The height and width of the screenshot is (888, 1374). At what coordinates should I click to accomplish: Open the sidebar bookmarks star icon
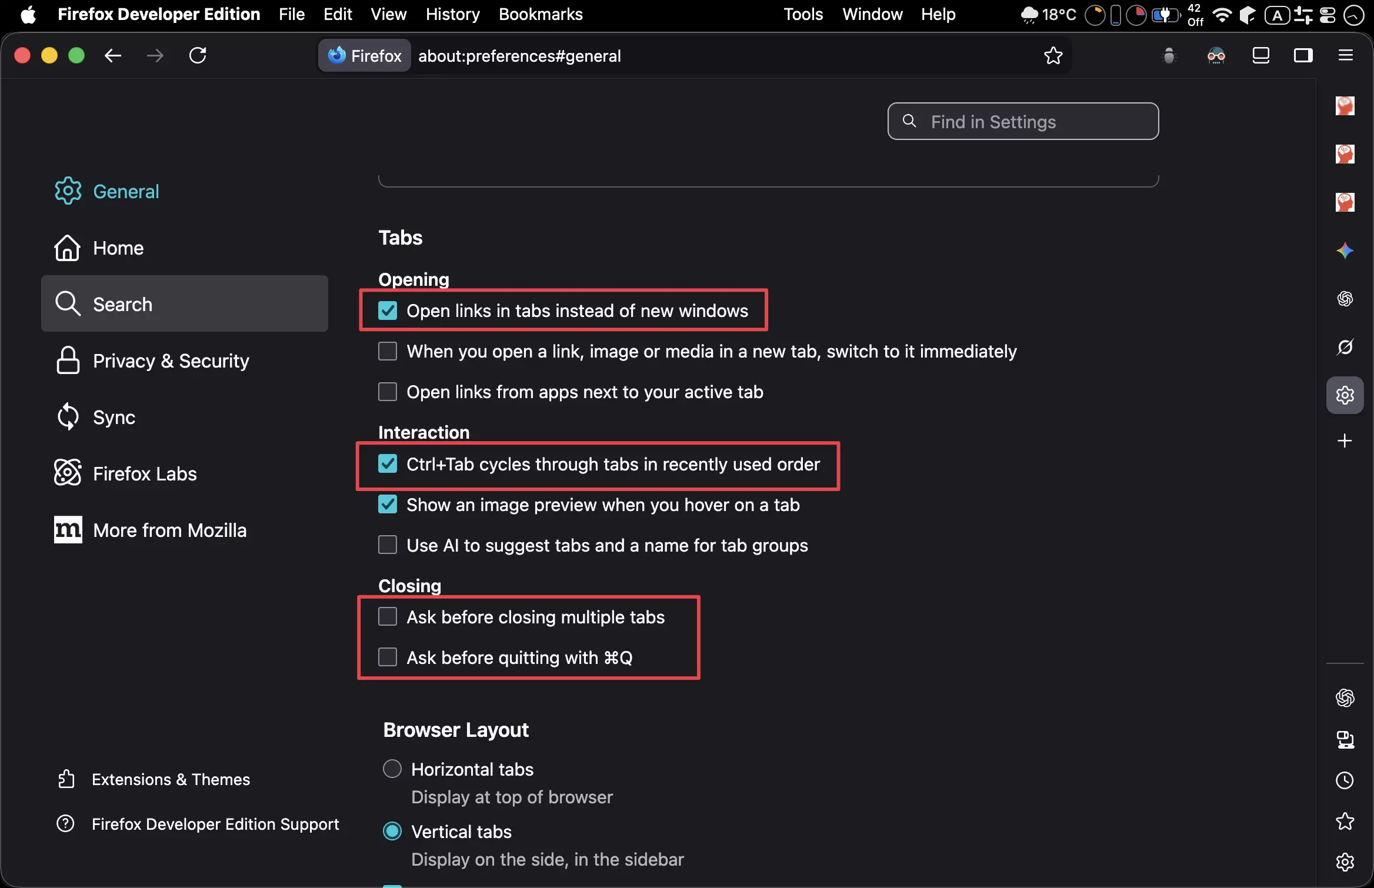tap(1345, 821)
